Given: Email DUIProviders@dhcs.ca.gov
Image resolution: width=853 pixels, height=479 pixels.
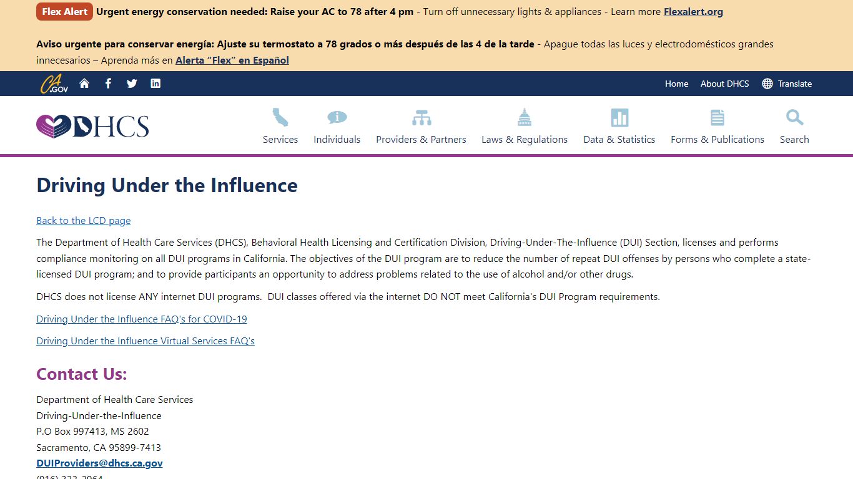Looking at the screenshot, I should 99,463.
